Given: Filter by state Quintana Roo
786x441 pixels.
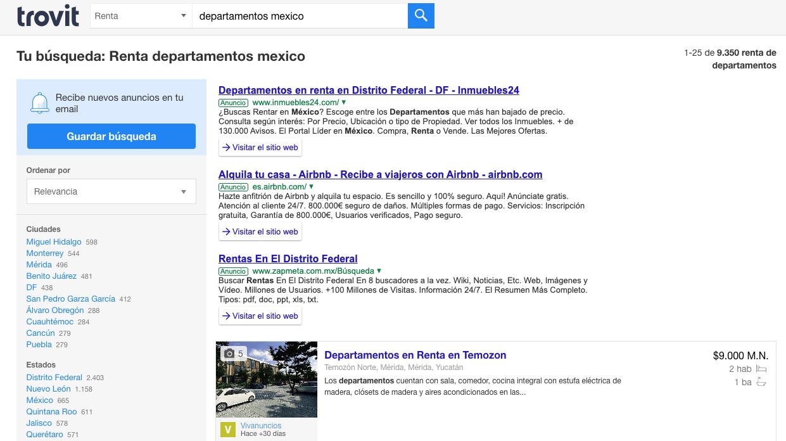Looking at the screenshot, I should point(52,412).
